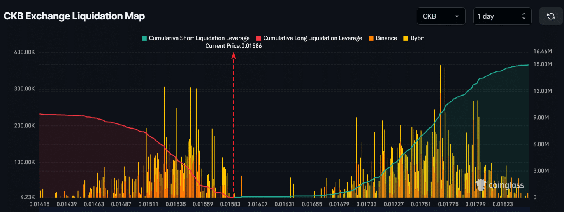The image size is (564, 212).
Task: Click the 0.01823 price axis label
Action: pos(502,204)
